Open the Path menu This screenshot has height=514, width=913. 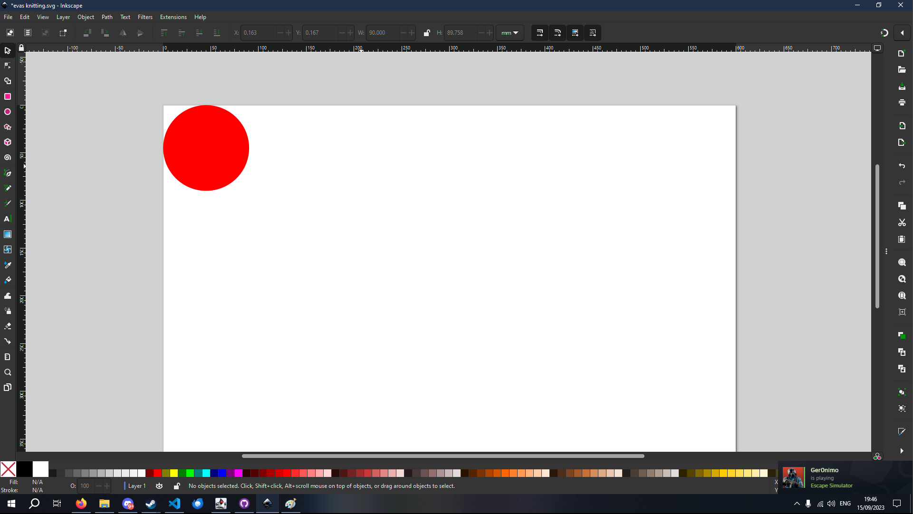(x=107, y=17)
